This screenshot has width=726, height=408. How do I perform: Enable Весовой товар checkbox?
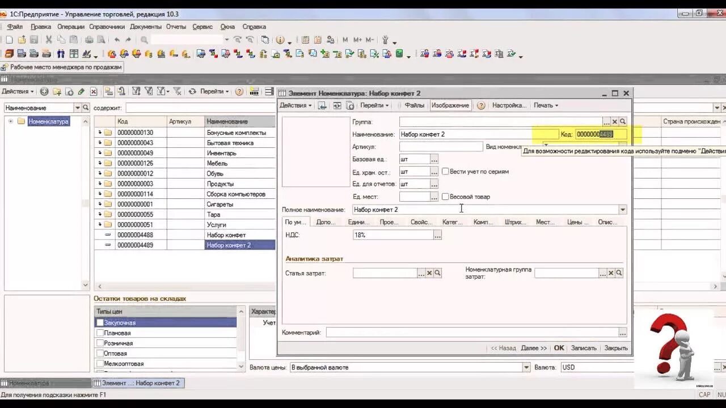[x=445, y=197]
